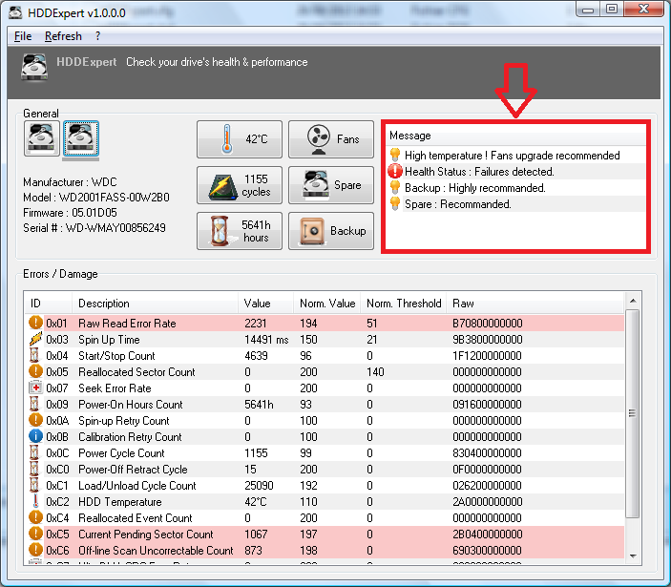
Task: Open the Fans button
Action: 331,139
